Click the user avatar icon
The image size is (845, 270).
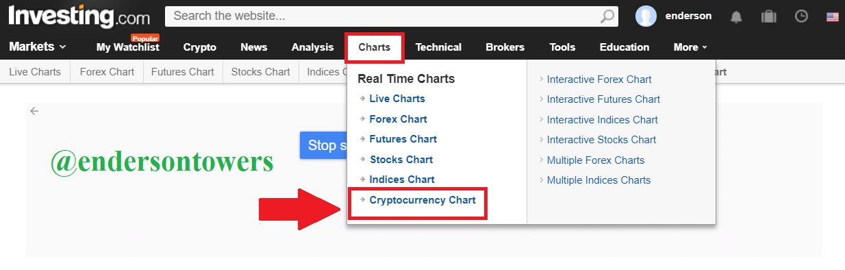coord(646,16)
